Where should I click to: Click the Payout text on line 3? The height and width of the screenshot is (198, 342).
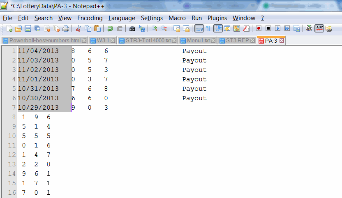click(x=194, y=70)
